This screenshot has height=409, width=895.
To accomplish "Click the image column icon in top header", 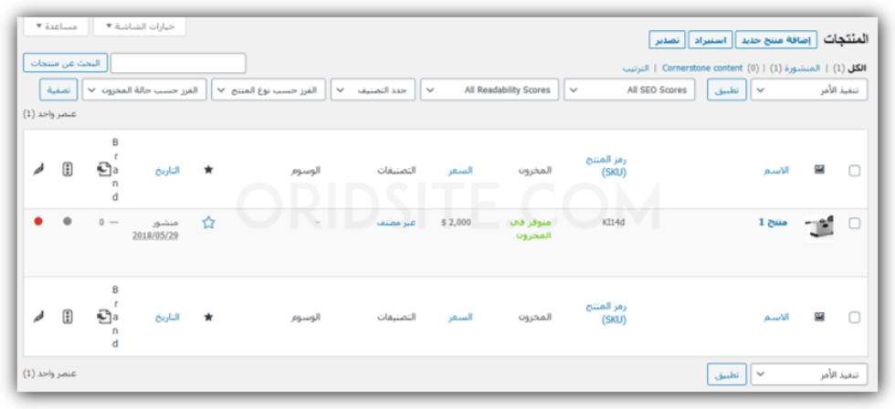I will coord(819,170).
